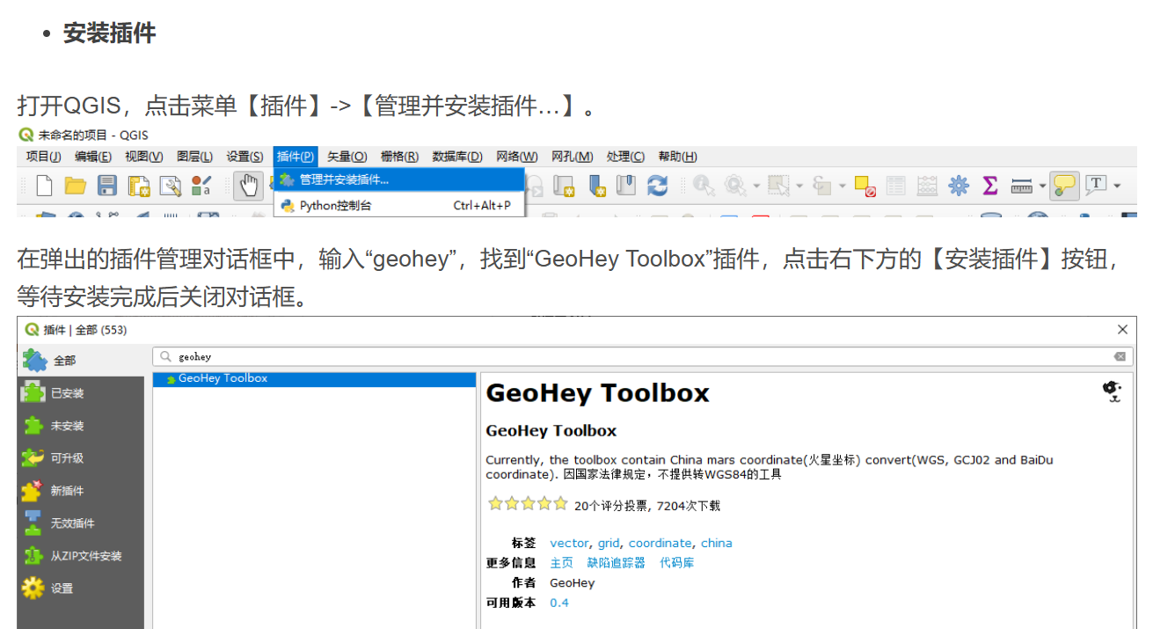Click the Save Project floppy disk icon
This screenshot has width=1153, height=629.
[x=107, y=186]
